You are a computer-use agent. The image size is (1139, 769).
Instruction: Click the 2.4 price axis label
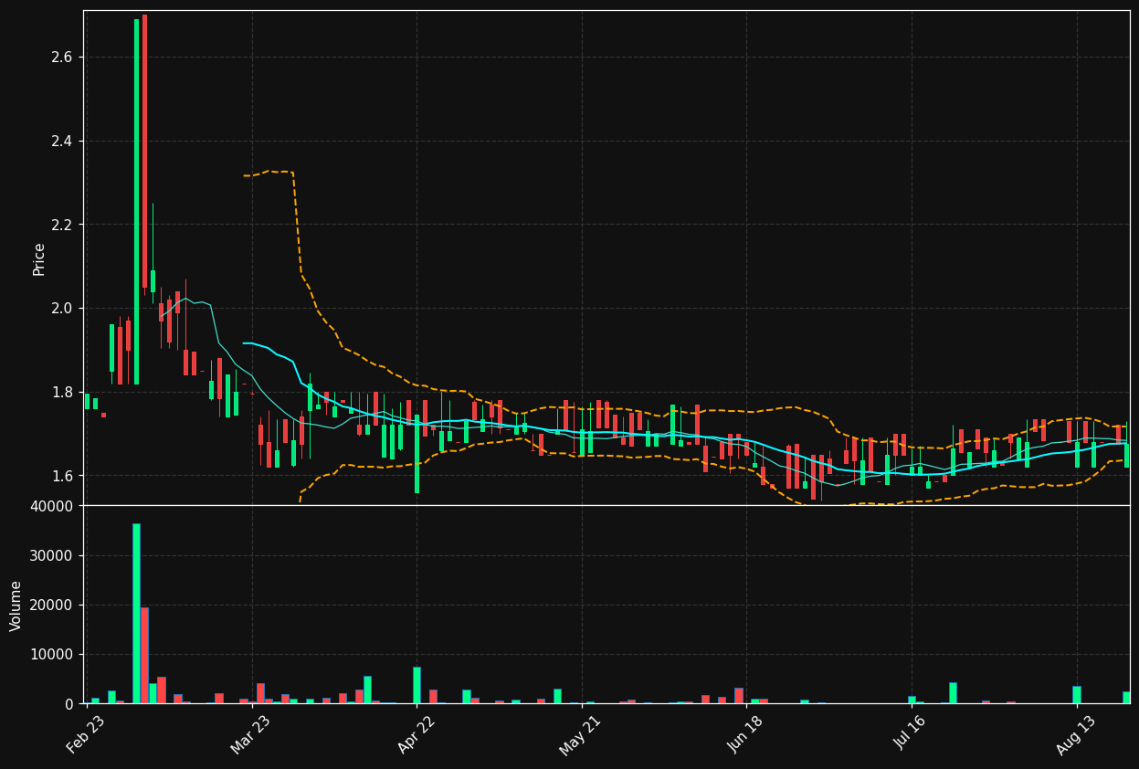pyautogui.click(x=62, y=142)
